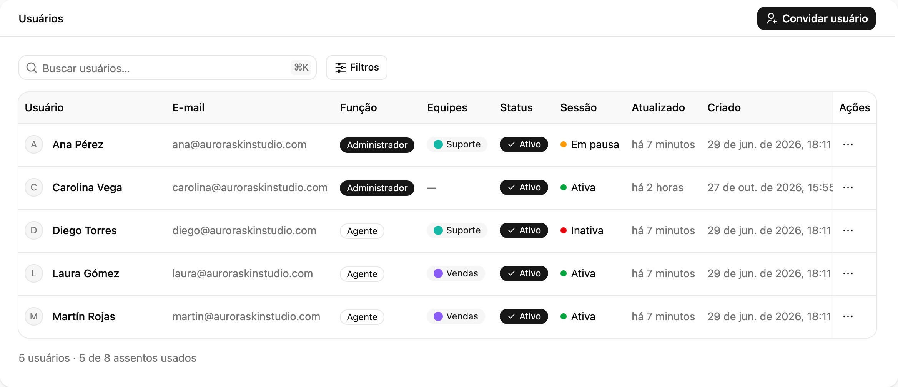Sort by the Status column header
This screenshot has width=898, height=387.
[516, 107]
